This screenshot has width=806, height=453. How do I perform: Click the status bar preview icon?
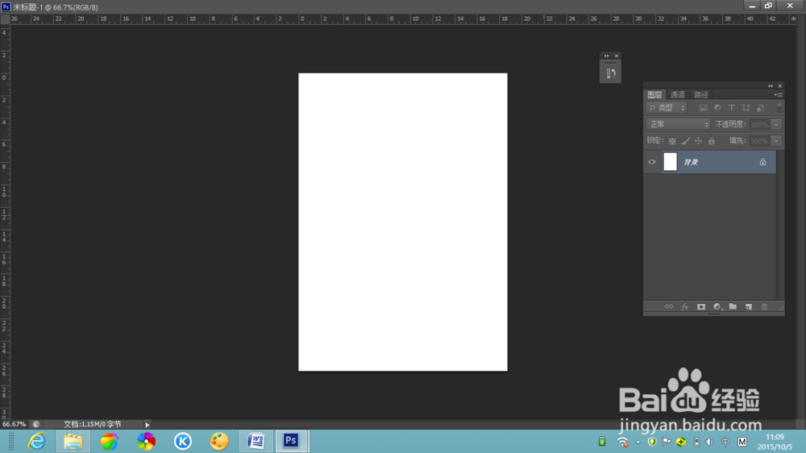(x=35, y=425)
